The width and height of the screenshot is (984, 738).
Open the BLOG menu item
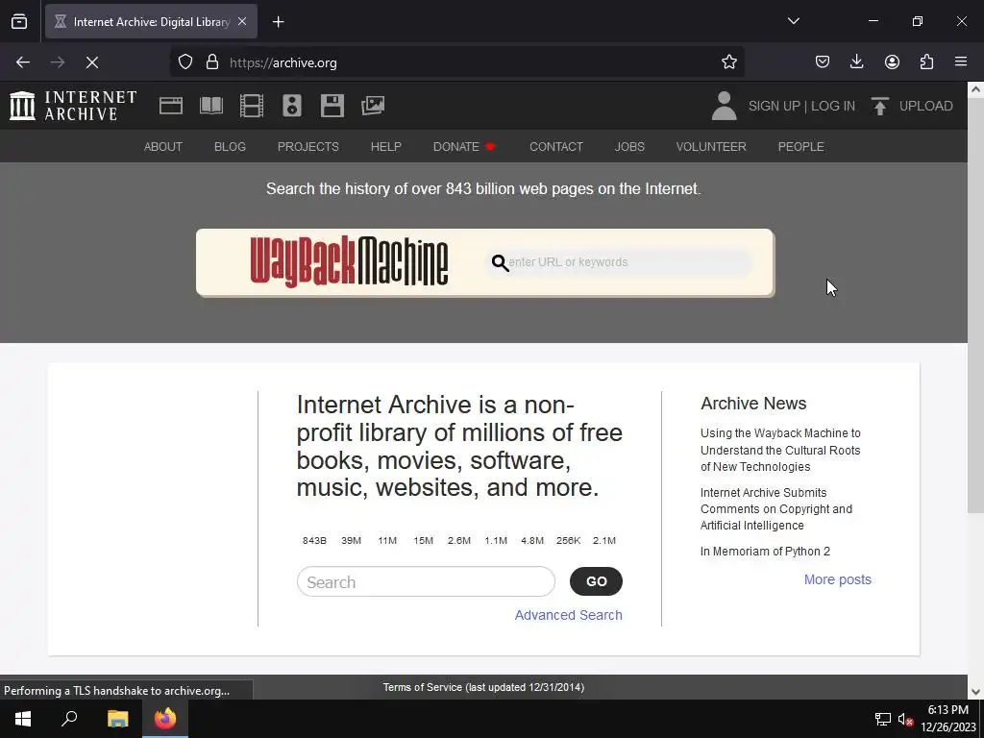click(230, 147)
